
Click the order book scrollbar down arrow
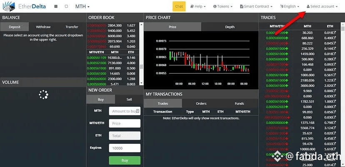tap(142, 83)
